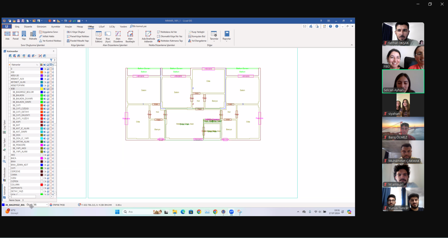Switch to the Araçlar tab
448x238 pixels.
pyautogui.click(x=69, y=27)
